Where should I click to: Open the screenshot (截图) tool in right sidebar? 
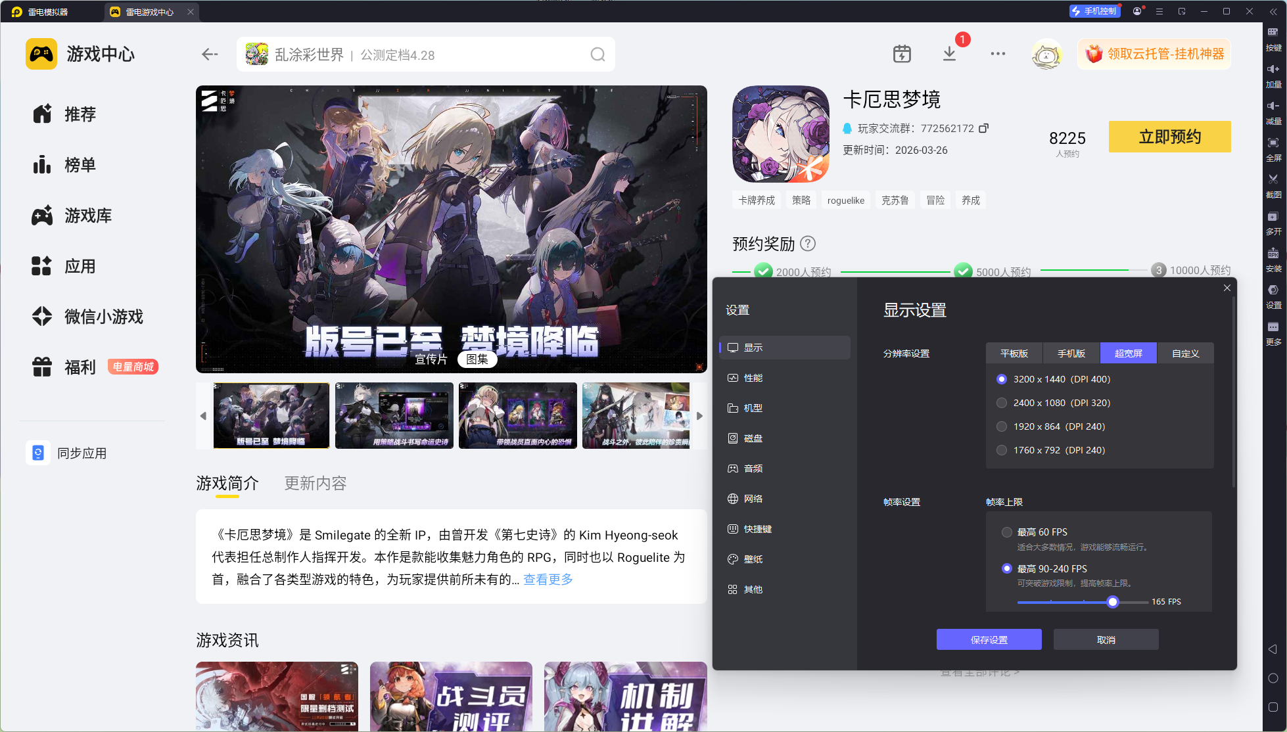pos(1273,184)
